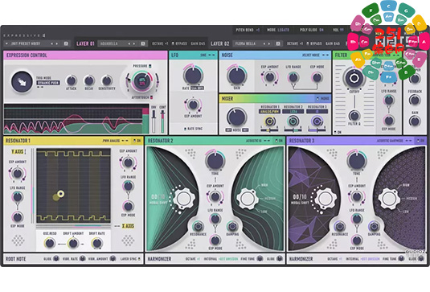Click the Mixer Resonator 3 level dial
Viewport: 430px width, 292px height.
tap(317, 121)
